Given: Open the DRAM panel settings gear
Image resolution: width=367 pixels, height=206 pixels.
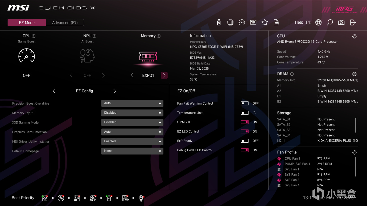Looking at the screenshot, I should click(354, 74).
